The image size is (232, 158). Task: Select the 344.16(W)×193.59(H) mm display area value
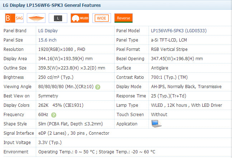(66, 59)
